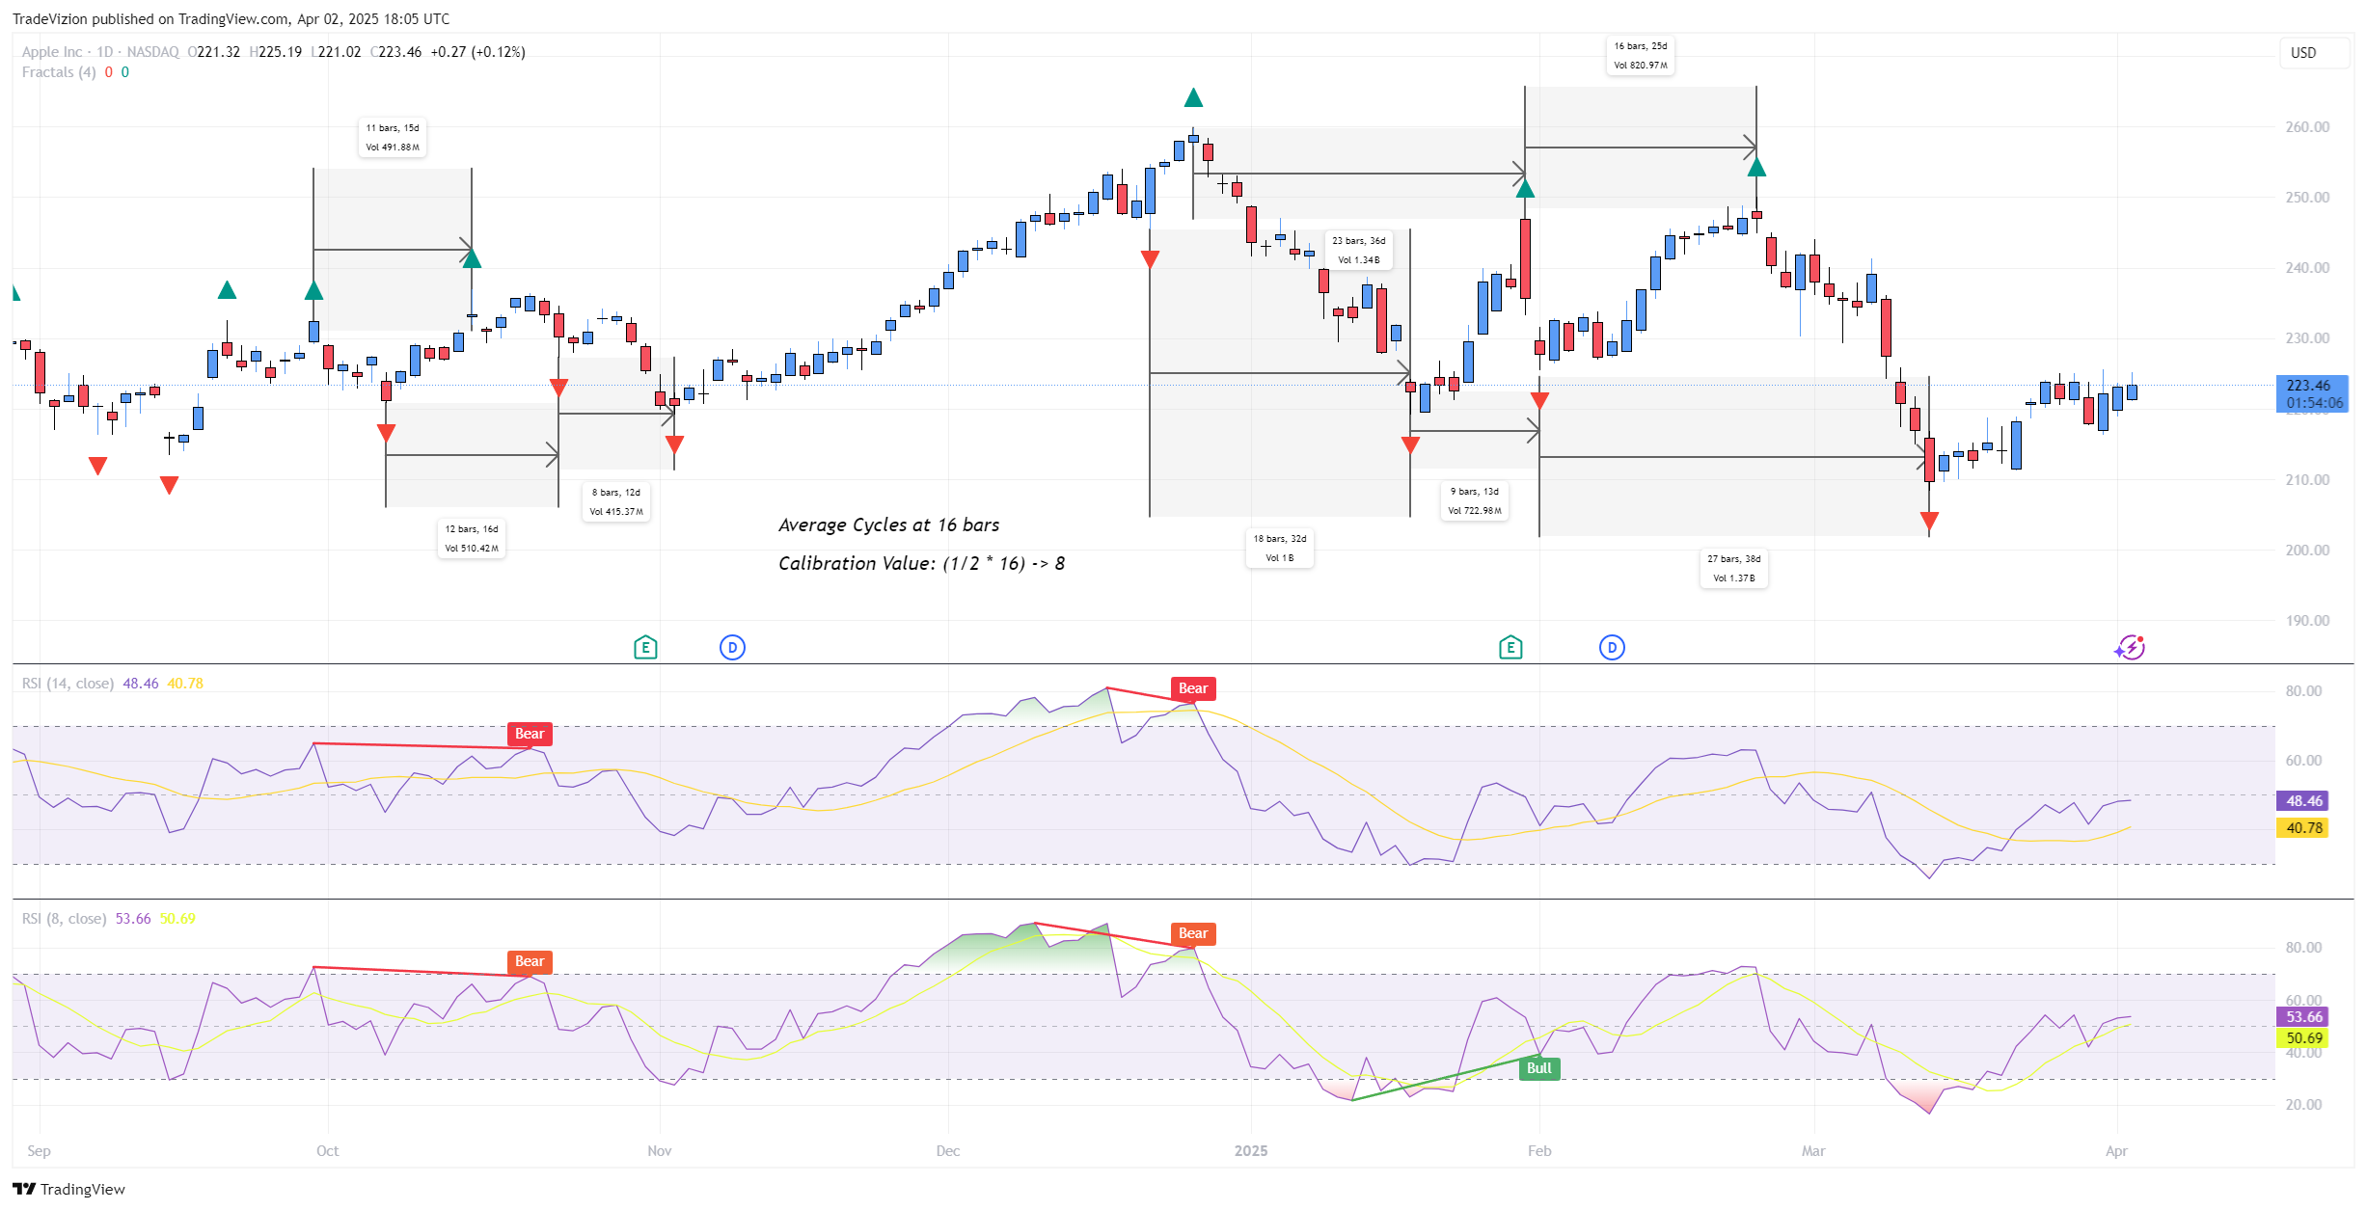The width and height of the screenshot is (2367, 1210).
Task: Open the dividend D marker in November
Action: 732,647
